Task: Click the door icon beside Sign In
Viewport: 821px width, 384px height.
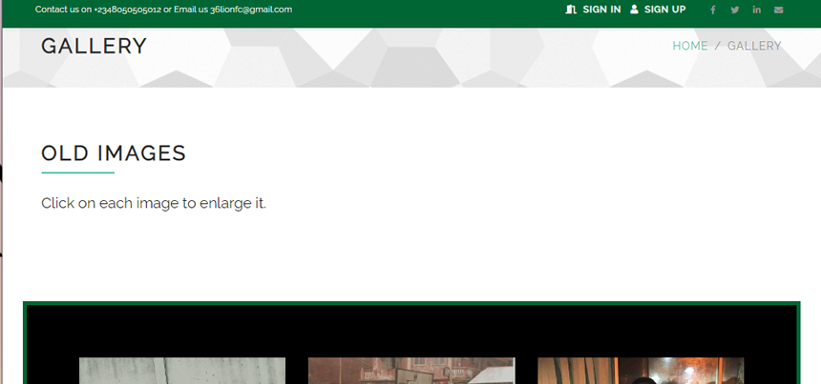Action: coord(571,10)
